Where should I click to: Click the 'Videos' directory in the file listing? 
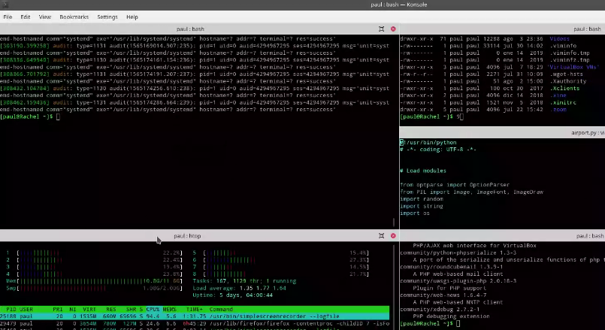click(559, 38)
